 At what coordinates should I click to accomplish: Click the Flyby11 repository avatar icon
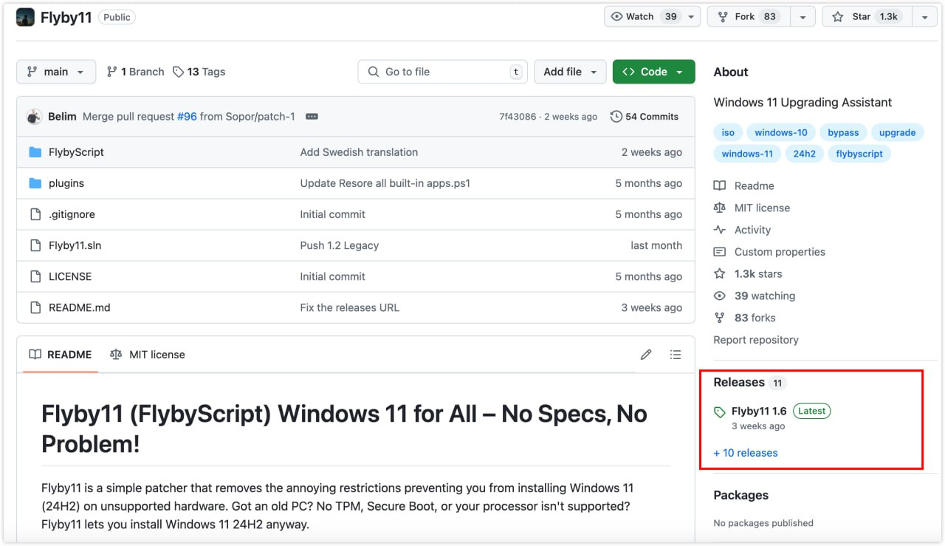coord(25,17)
